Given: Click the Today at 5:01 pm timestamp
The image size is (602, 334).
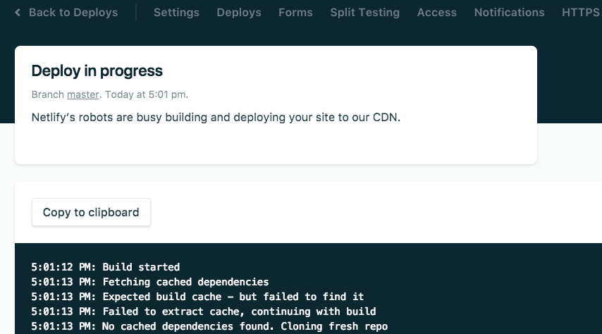Looking at the screenshot, I should coord(147,94).
